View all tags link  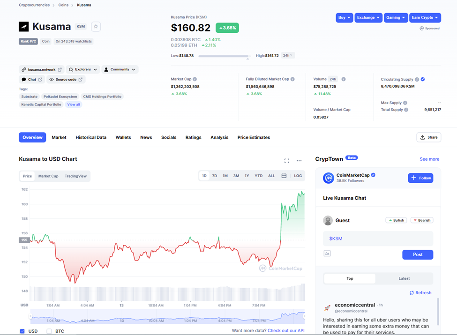[x=74, y=104]
